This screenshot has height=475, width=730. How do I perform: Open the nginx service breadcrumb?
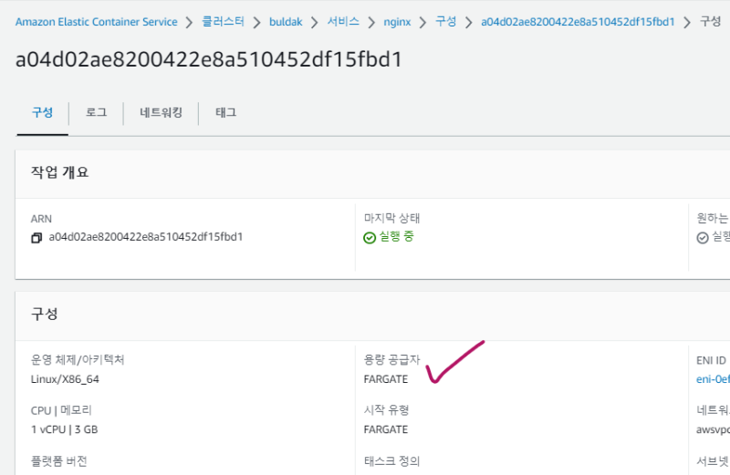pos(397,22)
